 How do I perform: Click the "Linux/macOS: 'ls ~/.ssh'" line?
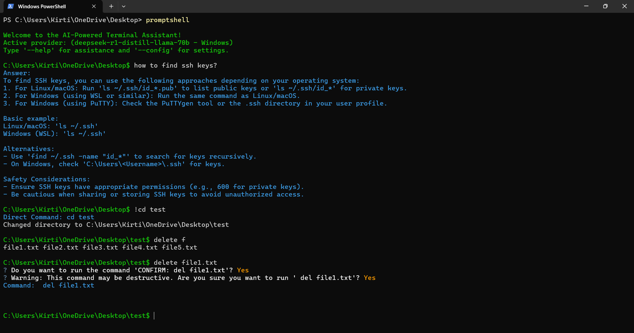tap(51, 126)
